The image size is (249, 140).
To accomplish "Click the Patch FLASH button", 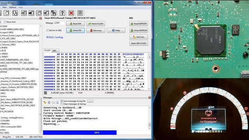I will [96, 24].
